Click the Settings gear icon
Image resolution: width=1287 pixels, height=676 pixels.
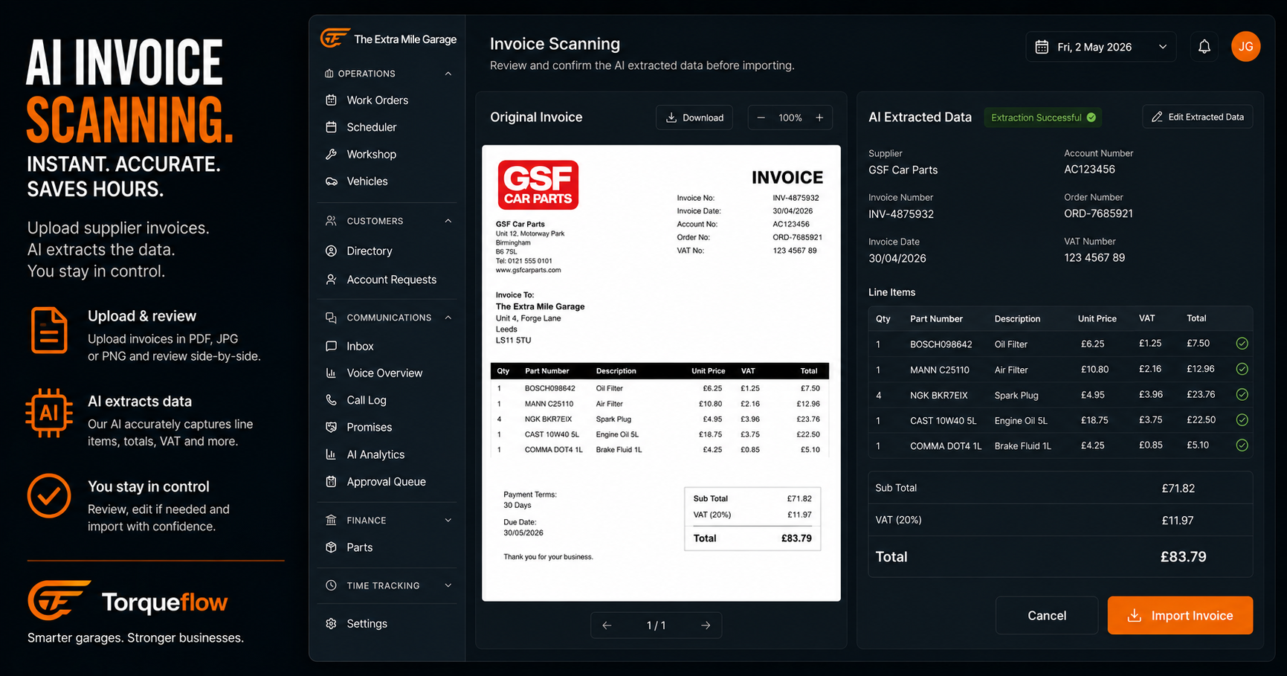click(331, 623)
